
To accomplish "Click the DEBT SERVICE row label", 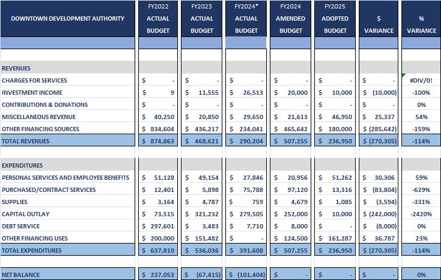I will click(x=21, y=226).
